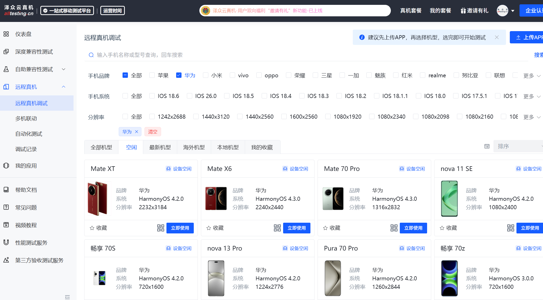Click the red 清空 filter button
The height and width of the screenshot is (300, 543).
click(153, 132)
